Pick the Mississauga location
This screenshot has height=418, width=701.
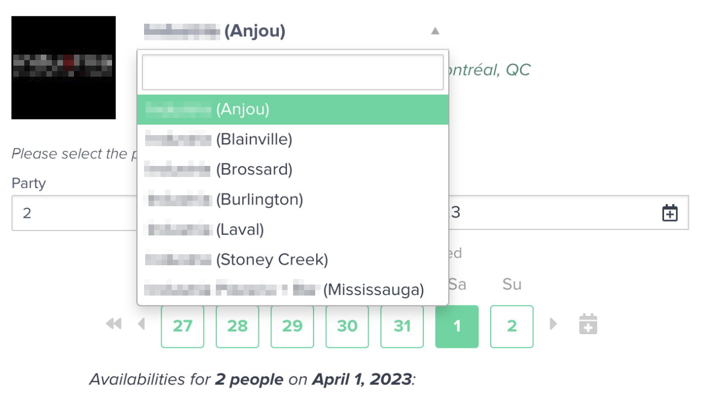click(x=293, y=289)
